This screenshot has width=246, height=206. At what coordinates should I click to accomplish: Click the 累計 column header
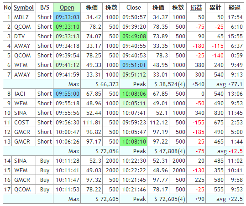(x=215, y=7)
